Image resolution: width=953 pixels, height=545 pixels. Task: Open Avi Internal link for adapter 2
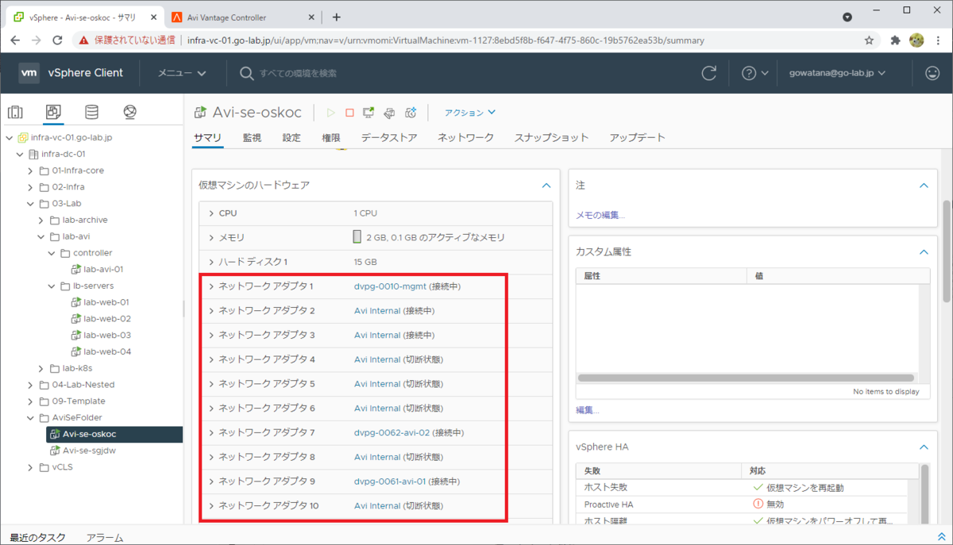(x=377, y=311)
